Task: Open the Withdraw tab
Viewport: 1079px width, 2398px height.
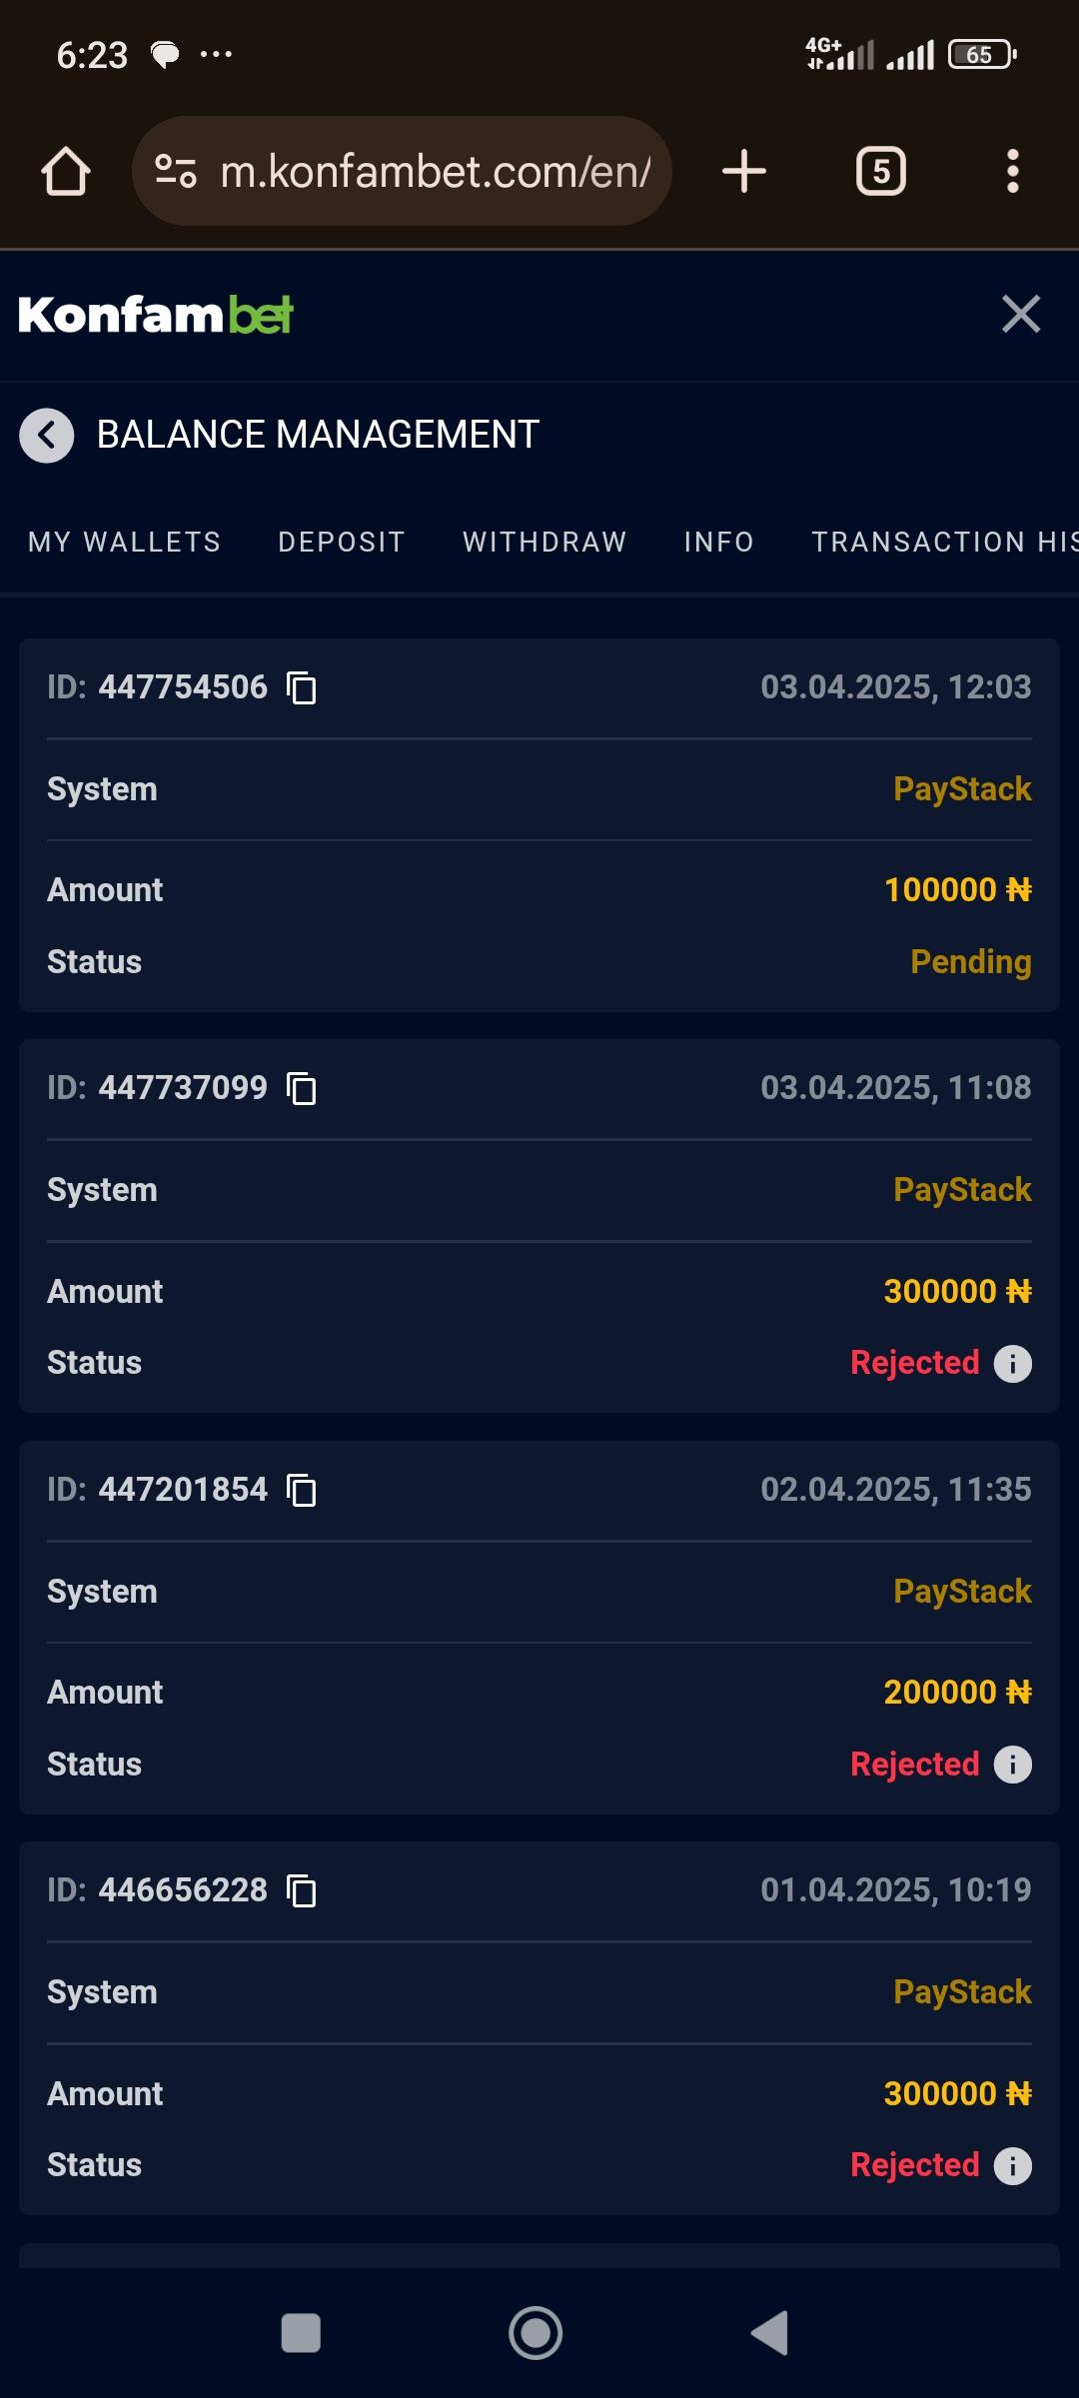Action: point(544,543)
